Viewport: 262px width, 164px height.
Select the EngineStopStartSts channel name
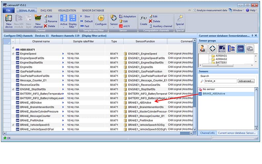(x=31, y=63)
